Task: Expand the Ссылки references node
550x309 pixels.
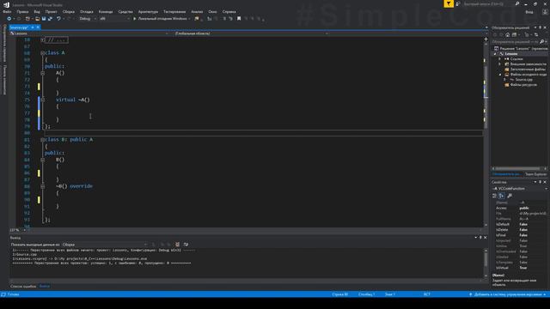Action: 500,59
